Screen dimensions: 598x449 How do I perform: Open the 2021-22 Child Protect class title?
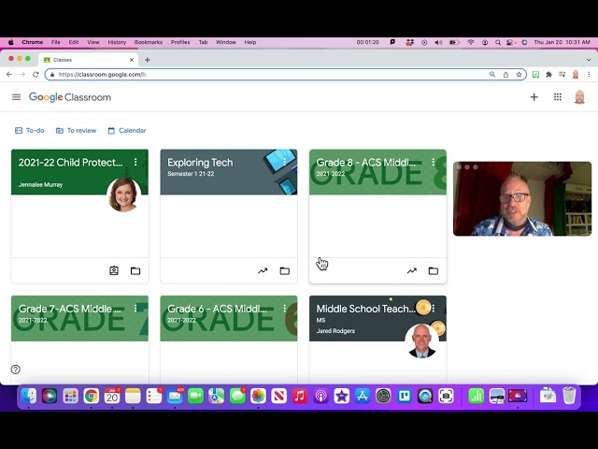[71, 163]
